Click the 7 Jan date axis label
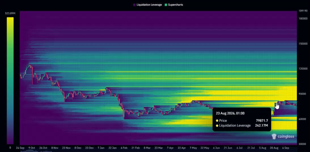 (101, 148)
